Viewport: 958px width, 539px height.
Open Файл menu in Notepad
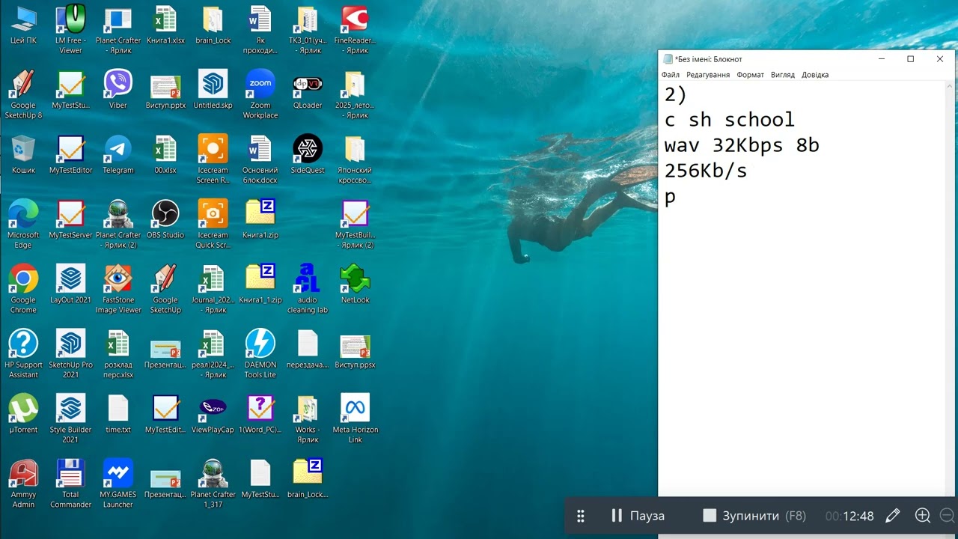tap(670, 75)
